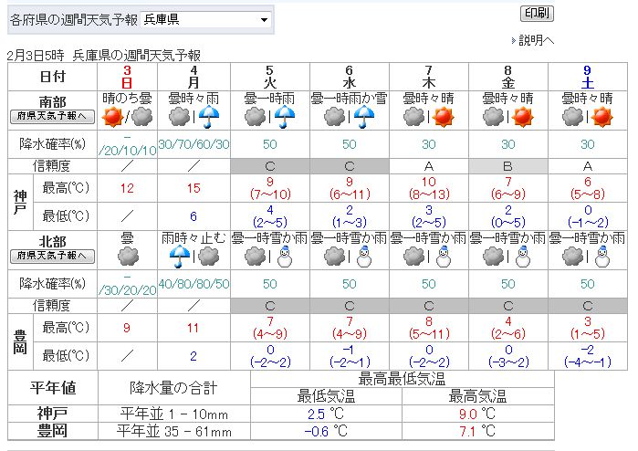Click cloud icon for 南部 on Wednesday 6

(x=334, y=117)
